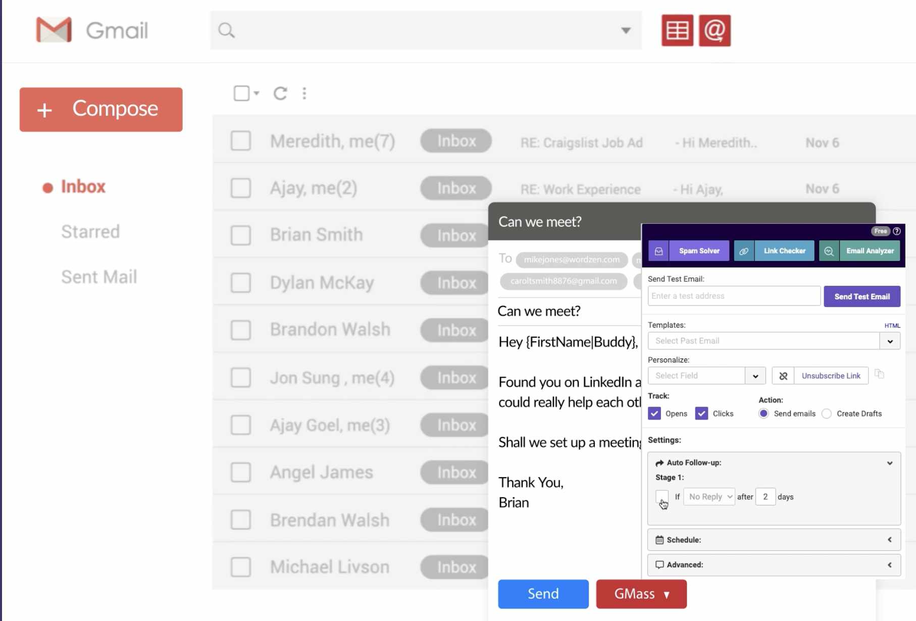
Task: Open the Select Field personalize dropdown
Action: click(755, 376)
